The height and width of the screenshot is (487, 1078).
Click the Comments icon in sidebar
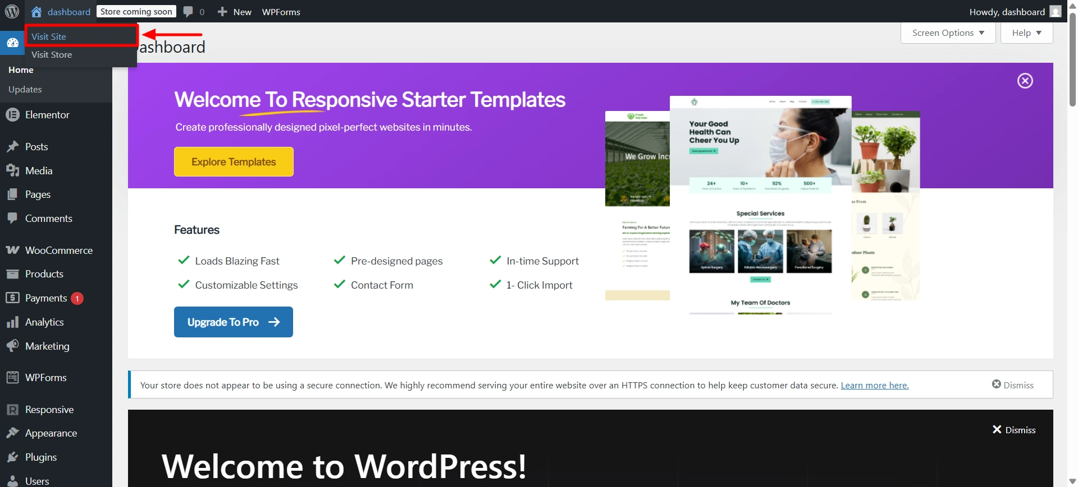coord(12,219)
